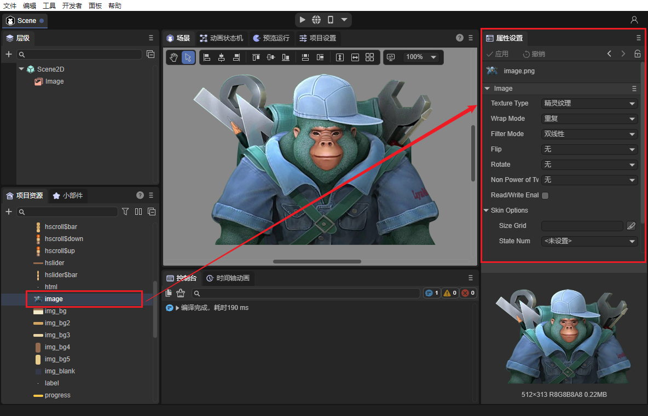This screenshot has height=416, width=648.
Task: Enable the Read/Write checkbox
Action: 545,196
